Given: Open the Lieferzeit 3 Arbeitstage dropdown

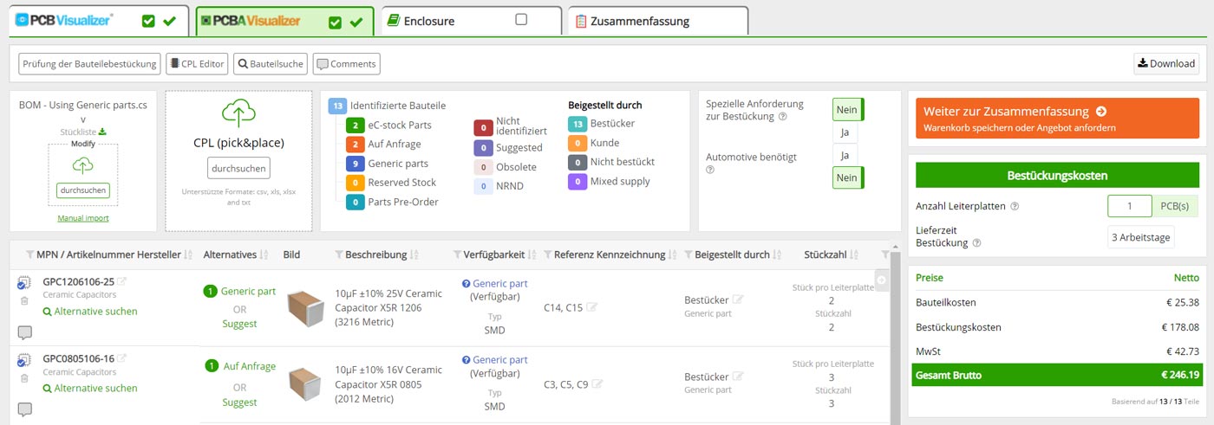Looking at the screenshot, I should (x=1140, y=237).
